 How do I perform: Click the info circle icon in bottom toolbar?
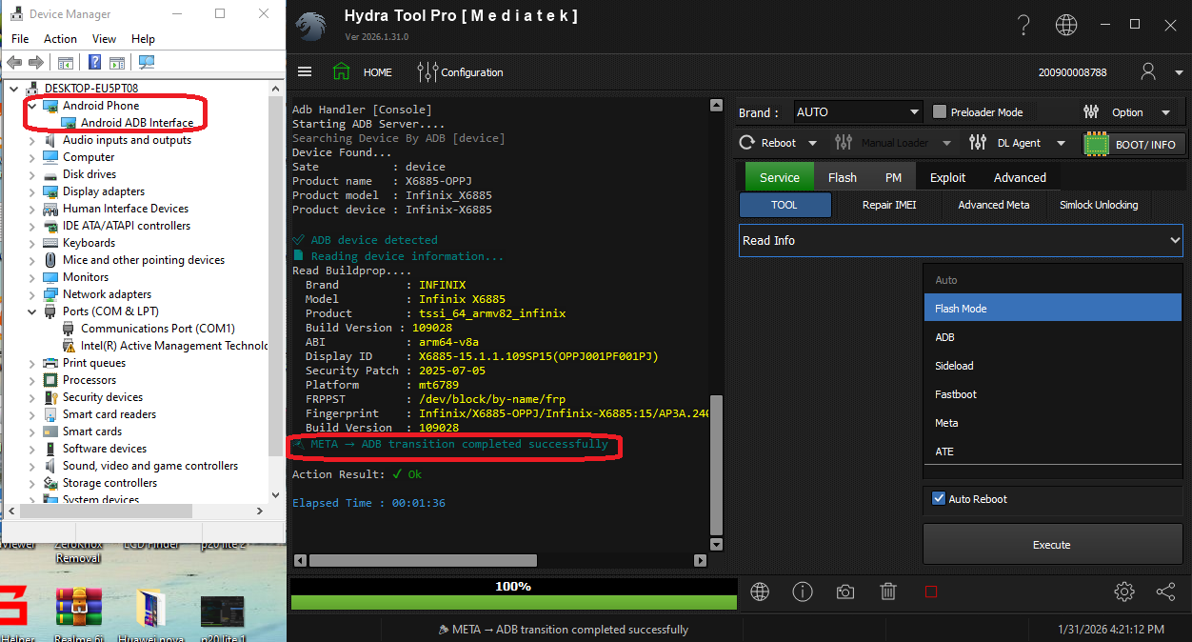pos(803,592)
